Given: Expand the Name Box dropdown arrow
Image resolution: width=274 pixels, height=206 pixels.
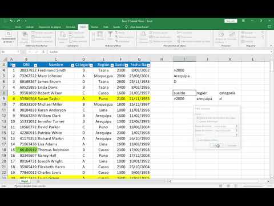Looking at the screenshot, I should point(18,51).
